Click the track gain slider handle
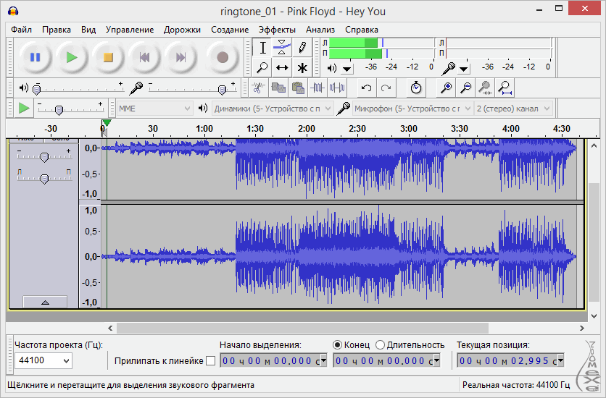Image resolution: width=606 pixels, height=398 pixels. tap(44, 157)
